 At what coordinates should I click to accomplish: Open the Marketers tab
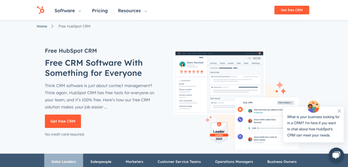(135, 162)
